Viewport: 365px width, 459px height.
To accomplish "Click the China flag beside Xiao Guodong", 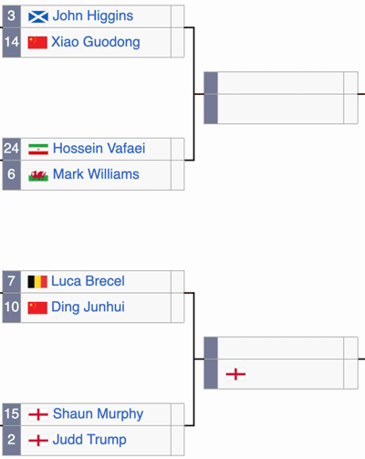I will pyautogui.click(x=37, y=43).
